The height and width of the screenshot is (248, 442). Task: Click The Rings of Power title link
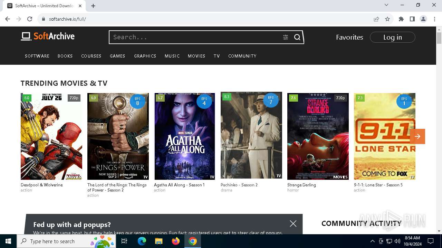pyautogui.click(x=117, y=187)
